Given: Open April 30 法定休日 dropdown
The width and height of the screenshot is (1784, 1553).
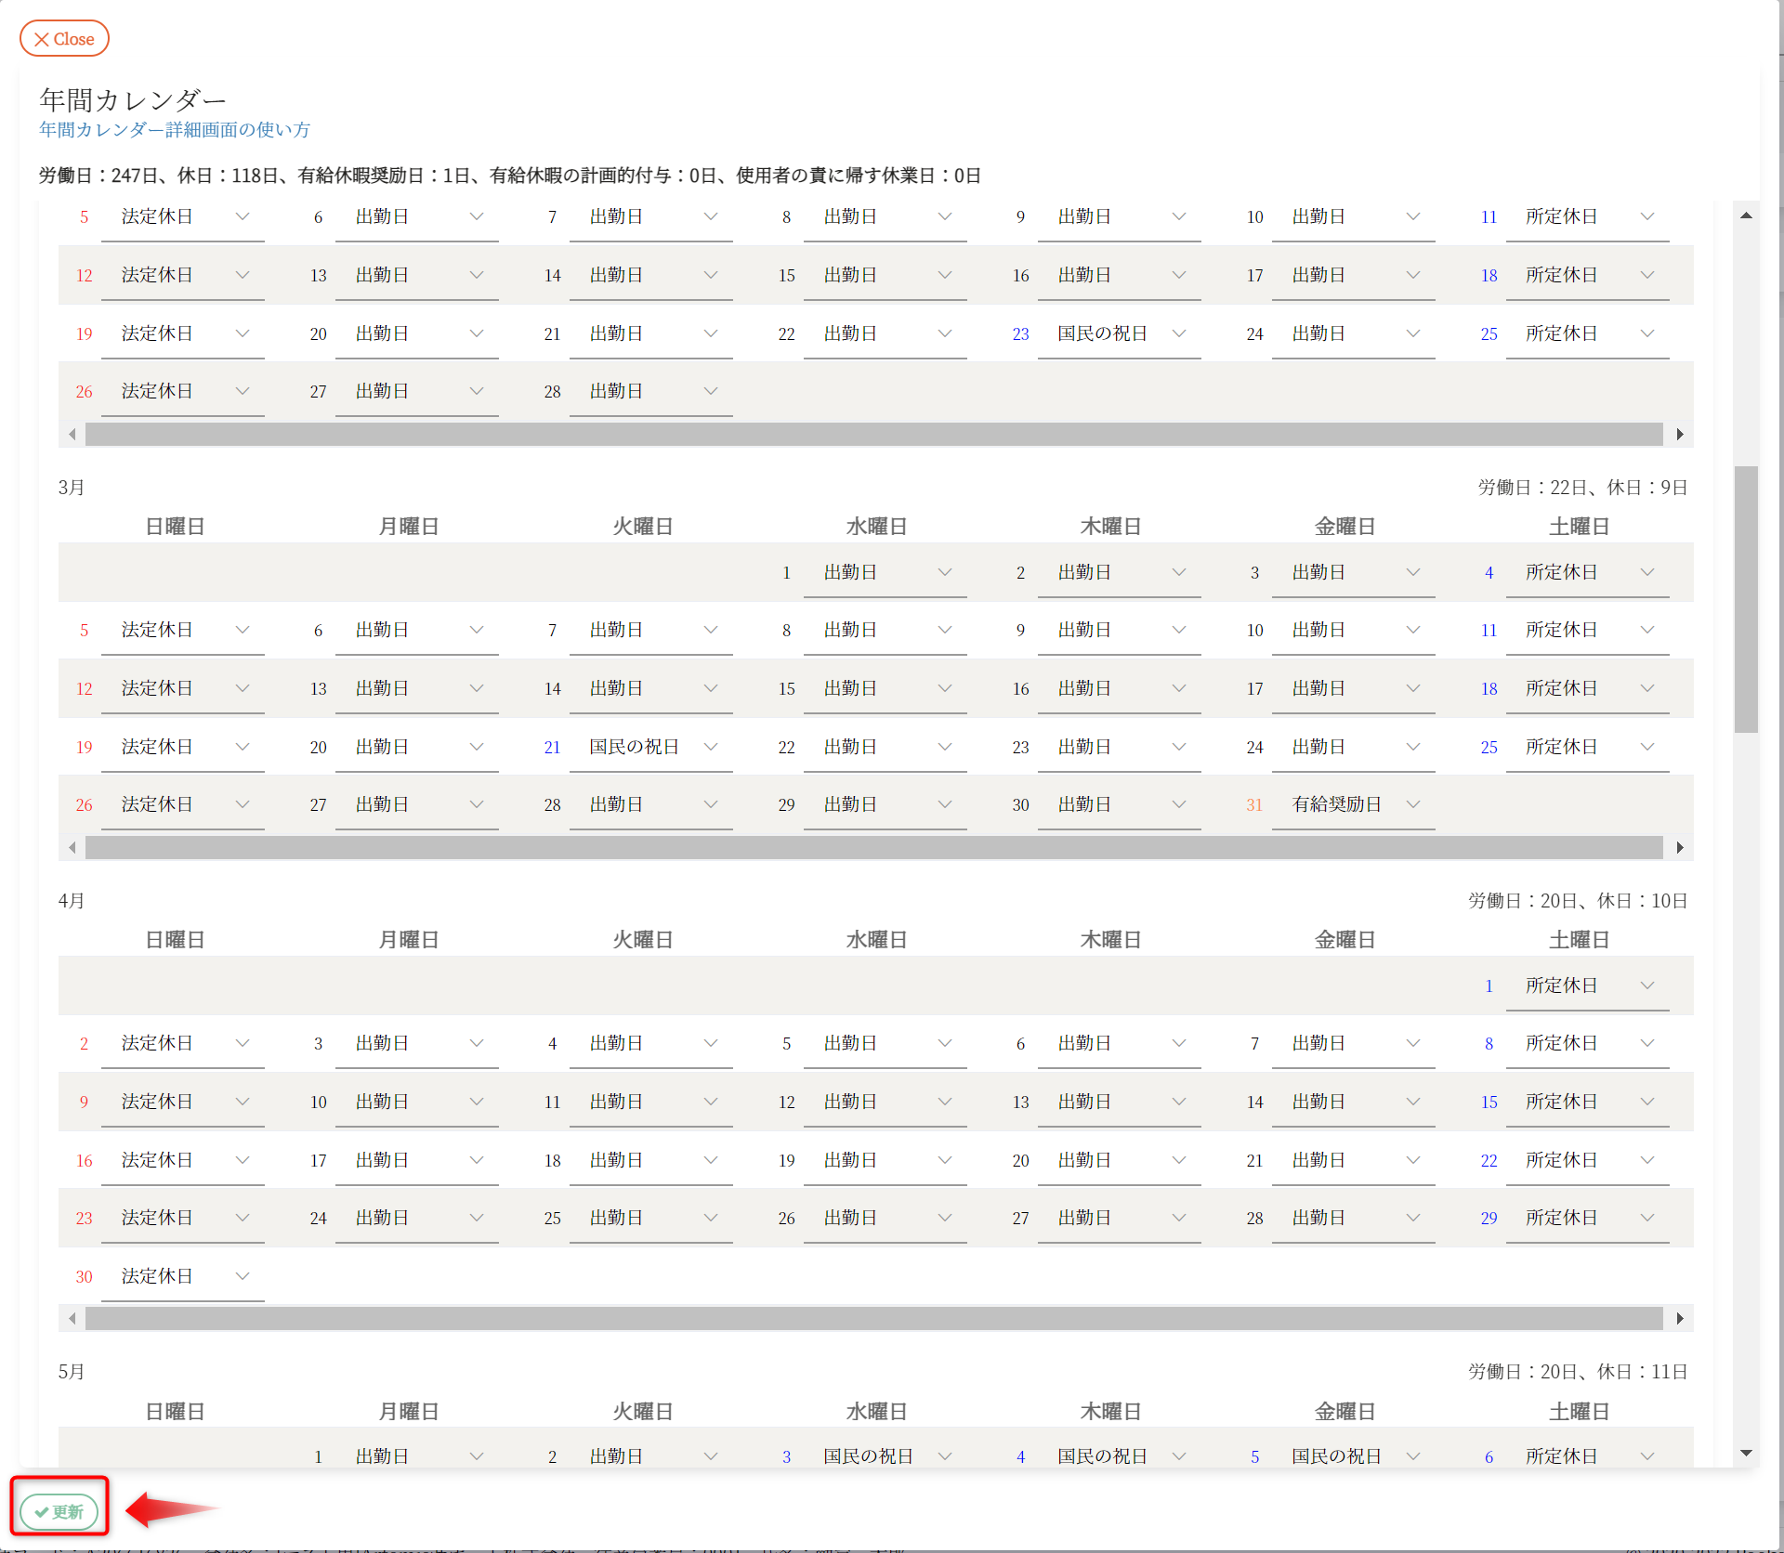Looking at the screenshot, I should click(181, 1276).
